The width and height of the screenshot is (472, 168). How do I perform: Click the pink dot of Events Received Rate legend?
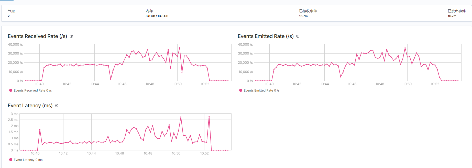(x=11, y=90)
